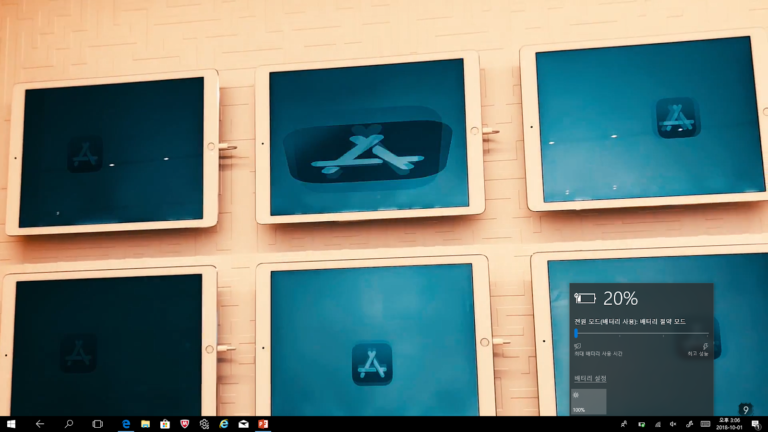
Task: Click the 20% battery percentage text
Action: [x=621, y=299]
